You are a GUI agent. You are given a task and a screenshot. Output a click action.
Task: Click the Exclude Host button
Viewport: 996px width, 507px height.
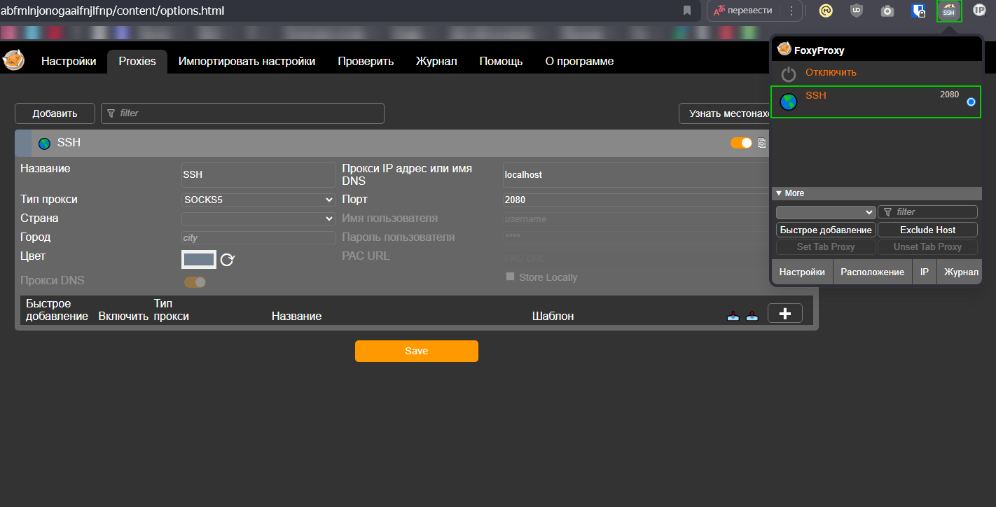tap(927, 230)
